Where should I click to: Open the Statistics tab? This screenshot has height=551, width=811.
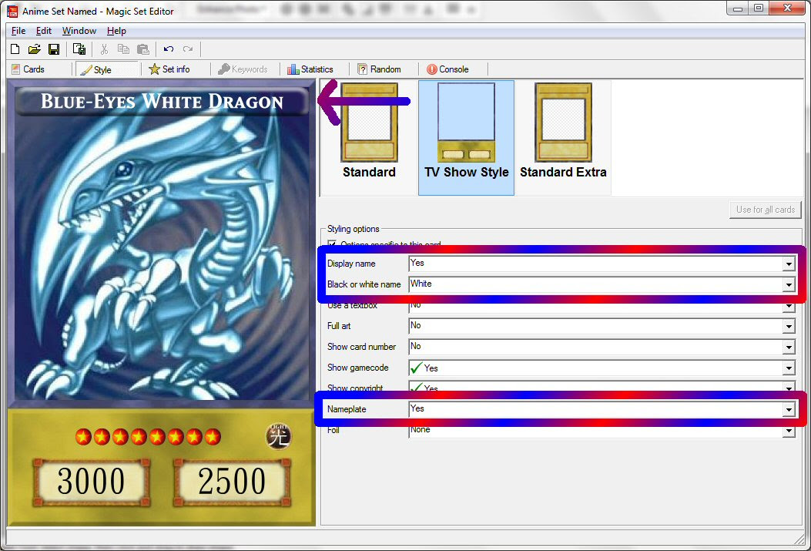pos(310,69)
